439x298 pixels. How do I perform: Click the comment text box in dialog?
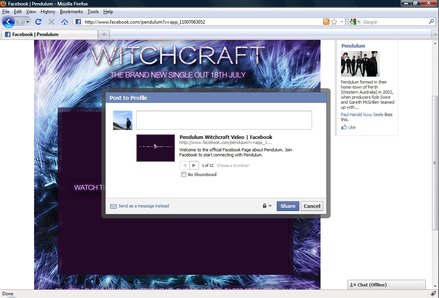[x=224, y=120]
